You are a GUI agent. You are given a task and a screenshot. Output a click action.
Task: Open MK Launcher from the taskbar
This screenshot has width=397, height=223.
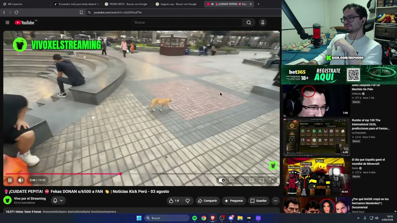coord(249,218)
